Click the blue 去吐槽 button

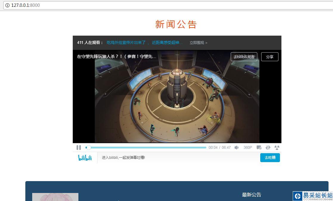click(x=270, y=158)
